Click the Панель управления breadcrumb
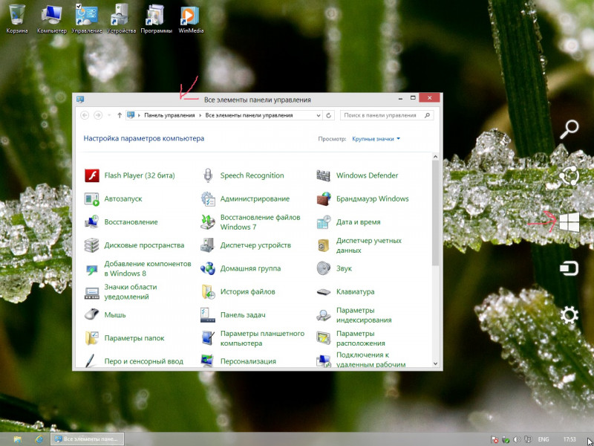The height and width of the screenshot is (446, 594). [x=169, y=115]
